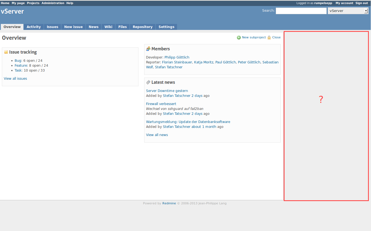
Task: Click Stefan Tatschner under Firewall verbessert
Action: click(x=177, y=114)
